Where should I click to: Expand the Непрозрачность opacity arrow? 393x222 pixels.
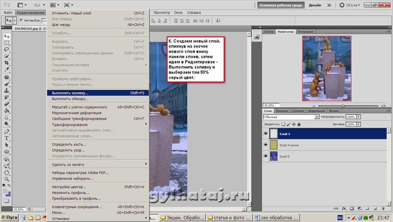tap(358, 117)
